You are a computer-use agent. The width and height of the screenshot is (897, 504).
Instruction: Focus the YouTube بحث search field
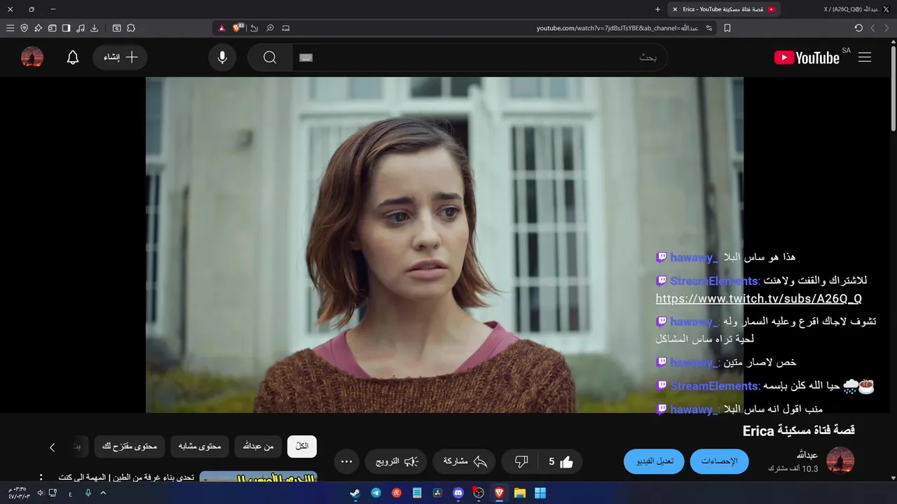click(x=480, y=57)
